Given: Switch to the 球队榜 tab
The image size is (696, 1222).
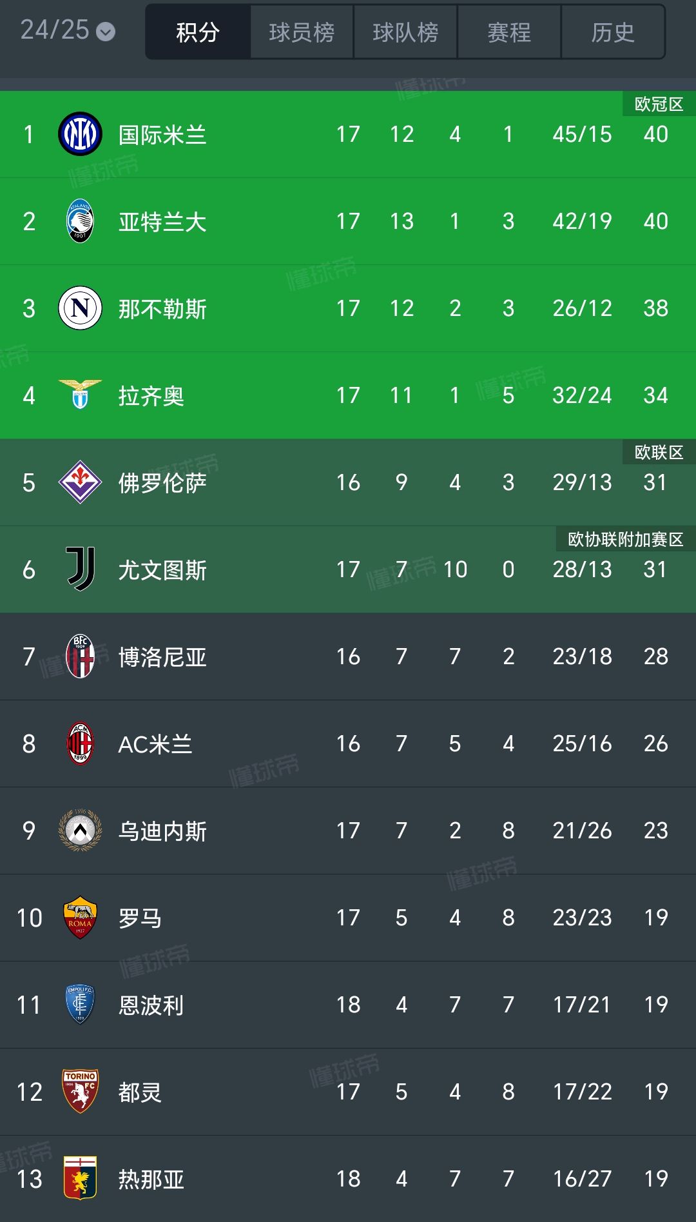Looking at the screenshot, I should (x=405, y=32).
